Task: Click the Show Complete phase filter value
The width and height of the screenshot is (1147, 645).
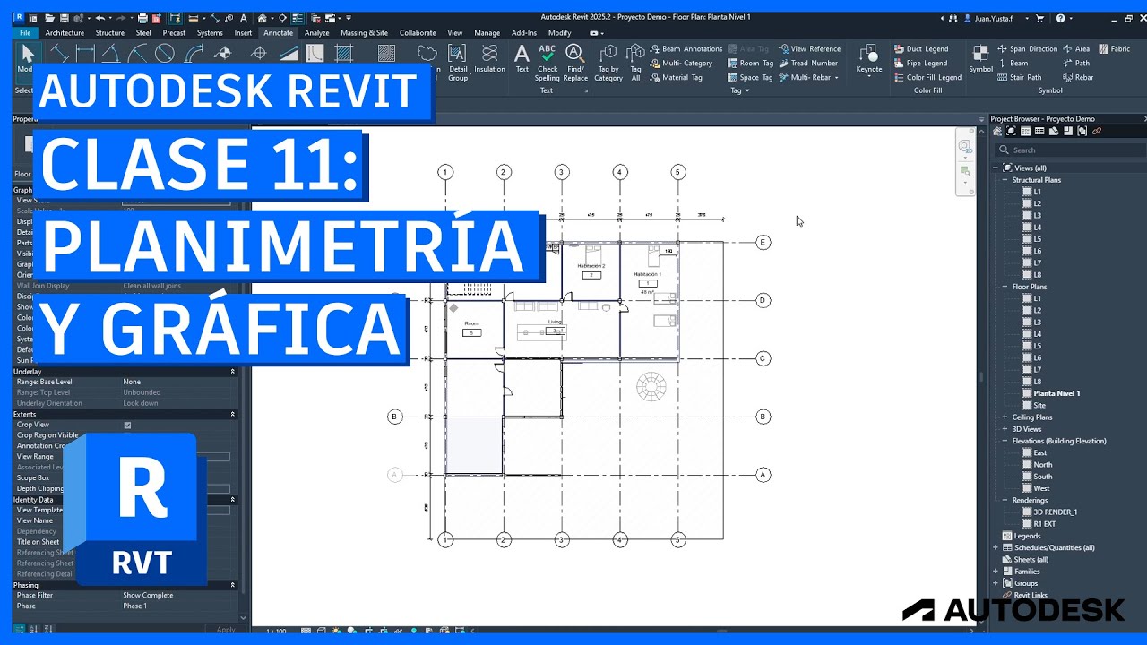Action: [x=148, y=595]
